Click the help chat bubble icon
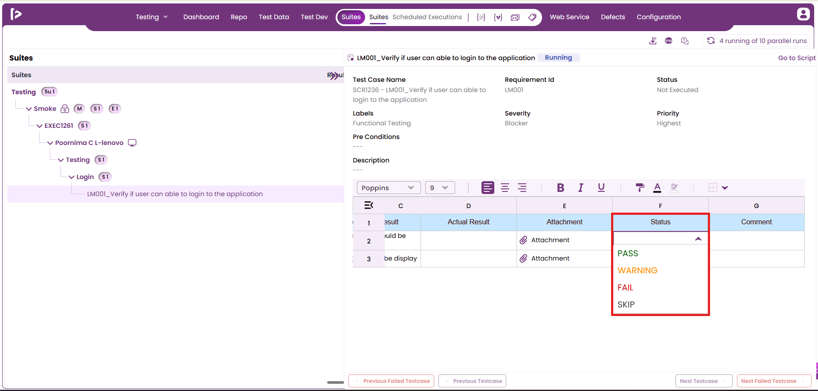 685,41
